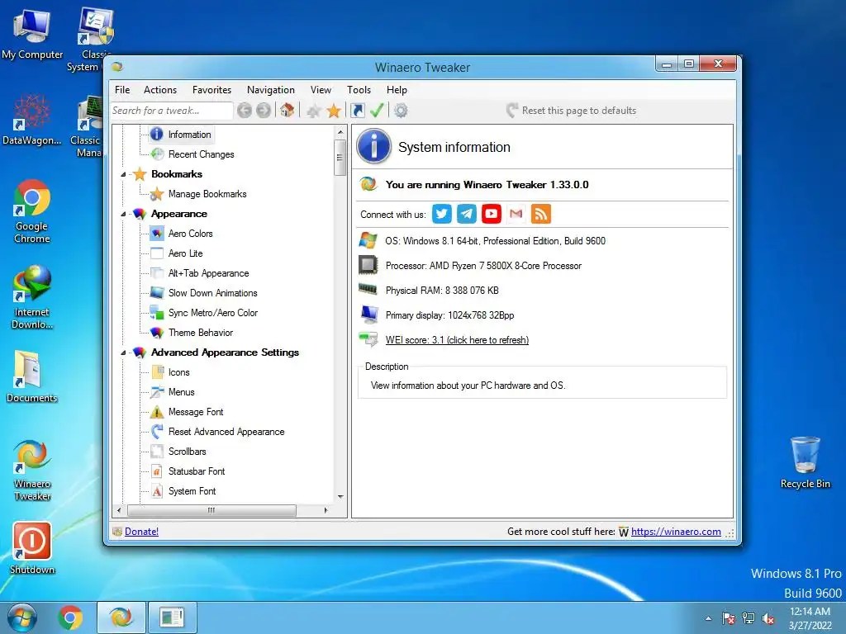Select the My Computer desktop icon
This screenshot has width=846, height=634.
point(32,34)
